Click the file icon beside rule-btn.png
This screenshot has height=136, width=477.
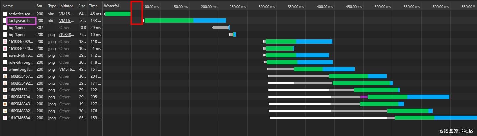coord(5,62)
